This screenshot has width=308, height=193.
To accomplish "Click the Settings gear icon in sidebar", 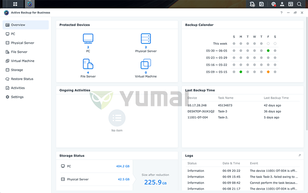I will [7, 97].
